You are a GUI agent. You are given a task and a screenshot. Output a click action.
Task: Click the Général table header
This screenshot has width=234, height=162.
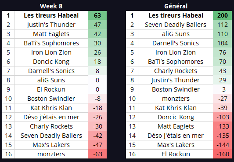pos(176,6)
